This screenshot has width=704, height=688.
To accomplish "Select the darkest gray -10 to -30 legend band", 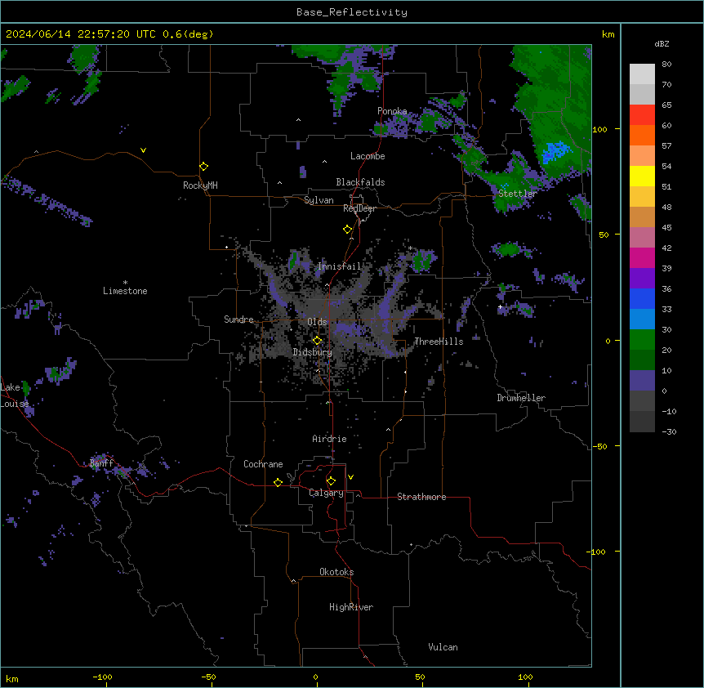I will tap(642, 422).
